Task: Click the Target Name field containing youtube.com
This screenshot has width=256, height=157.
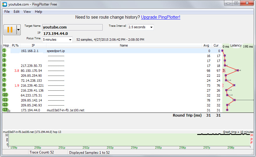Action: (72, 27)
